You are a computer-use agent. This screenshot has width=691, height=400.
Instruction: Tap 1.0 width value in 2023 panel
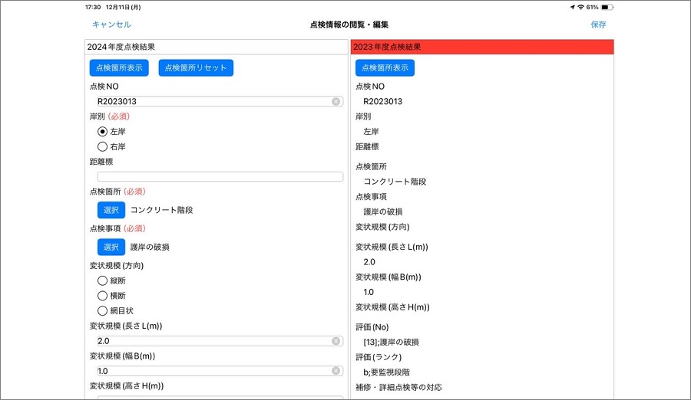point(369,292)
